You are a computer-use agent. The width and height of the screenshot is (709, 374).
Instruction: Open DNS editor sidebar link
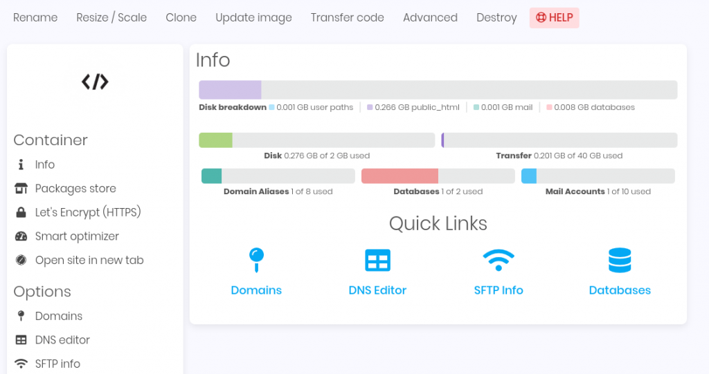click(62, 339)
